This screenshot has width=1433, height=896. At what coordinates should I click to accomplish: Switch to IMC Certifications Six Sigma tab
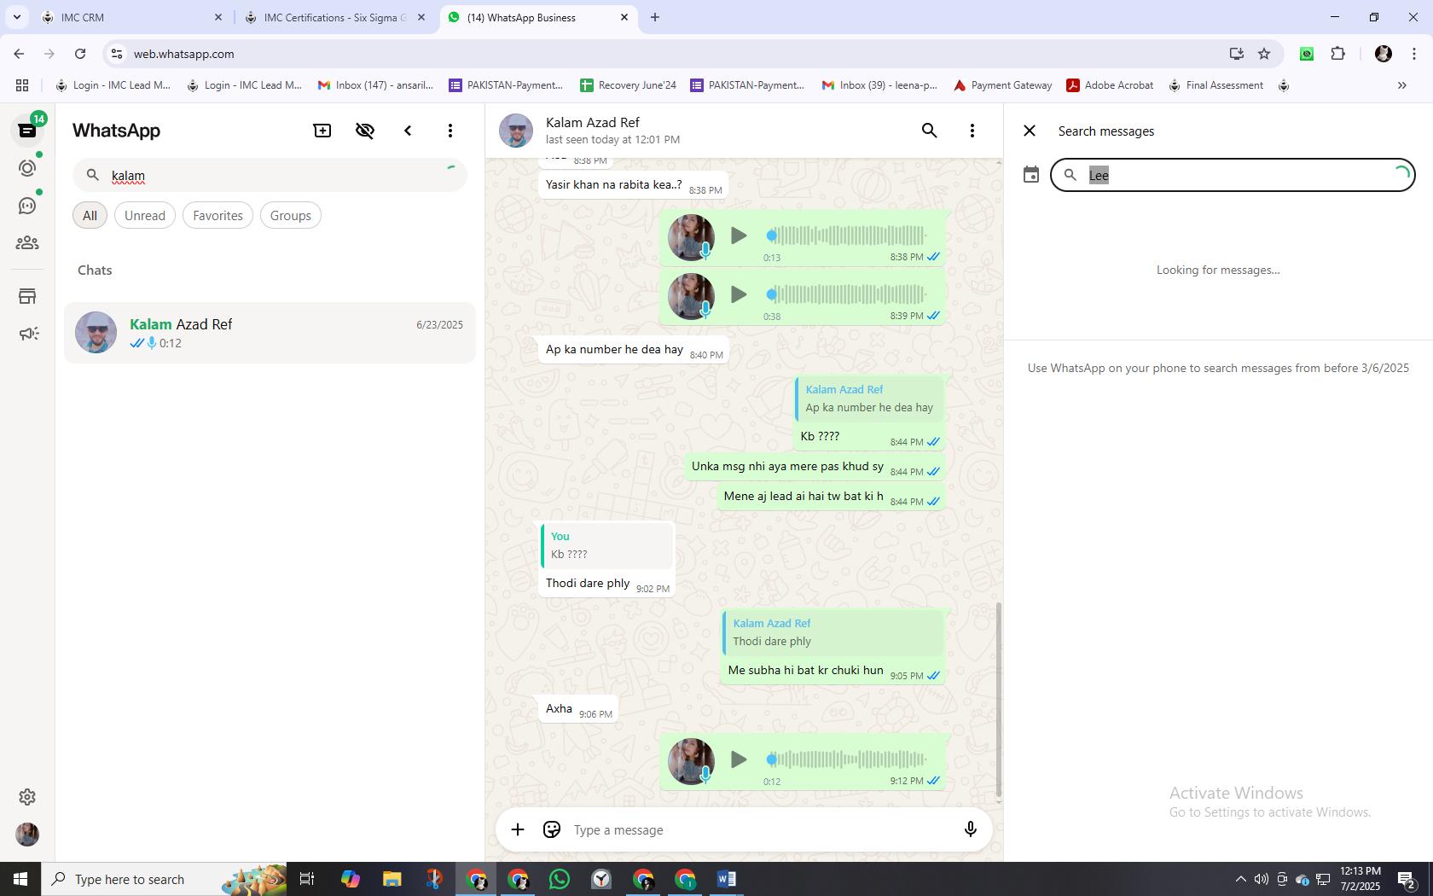pos(335,17)
